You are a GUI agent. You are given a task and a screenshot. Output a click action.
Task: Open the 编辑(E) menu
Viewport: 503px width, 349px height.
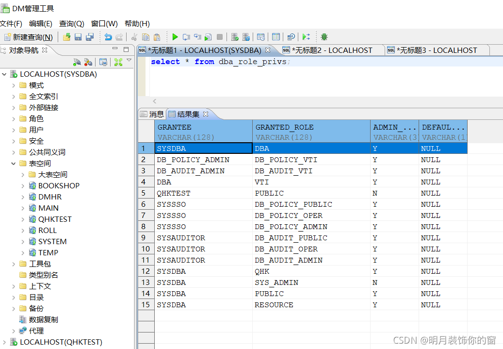click(x=40, y=24)
